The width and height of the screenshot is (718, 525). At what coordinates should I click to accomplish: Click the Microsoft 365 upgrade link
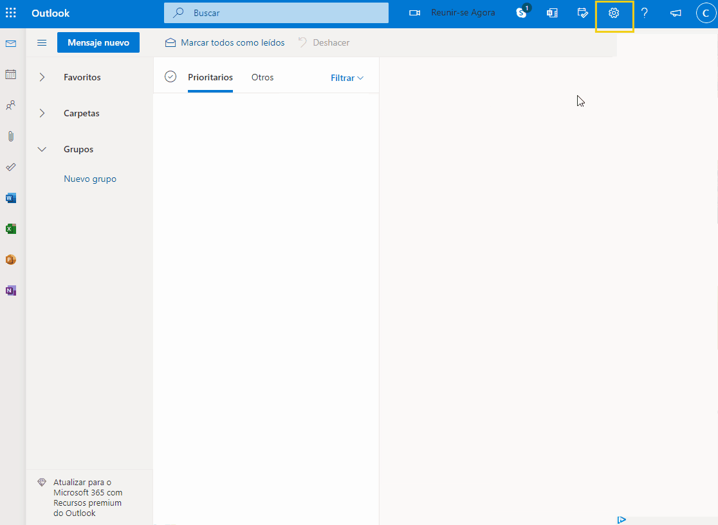pos(87,497)
